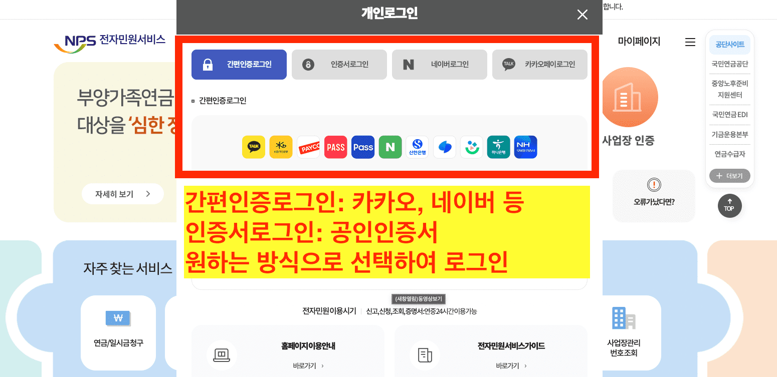777x377 pixels.
Task: Click the 오류가났다면? warning icon
Action: coord(654,185)
